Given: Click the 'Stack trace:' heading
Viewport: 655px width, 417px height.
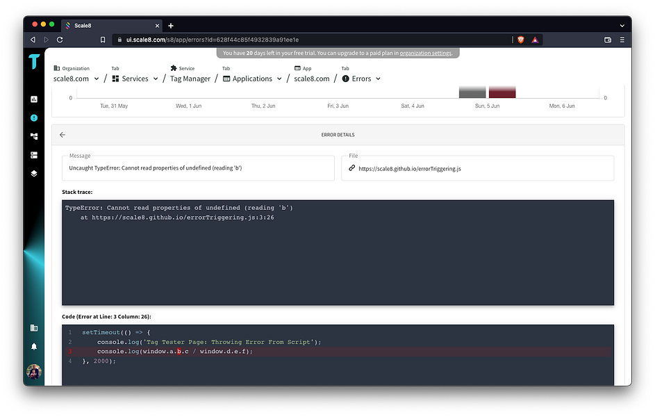Looking at the screenshot, I should click(77, 192).
